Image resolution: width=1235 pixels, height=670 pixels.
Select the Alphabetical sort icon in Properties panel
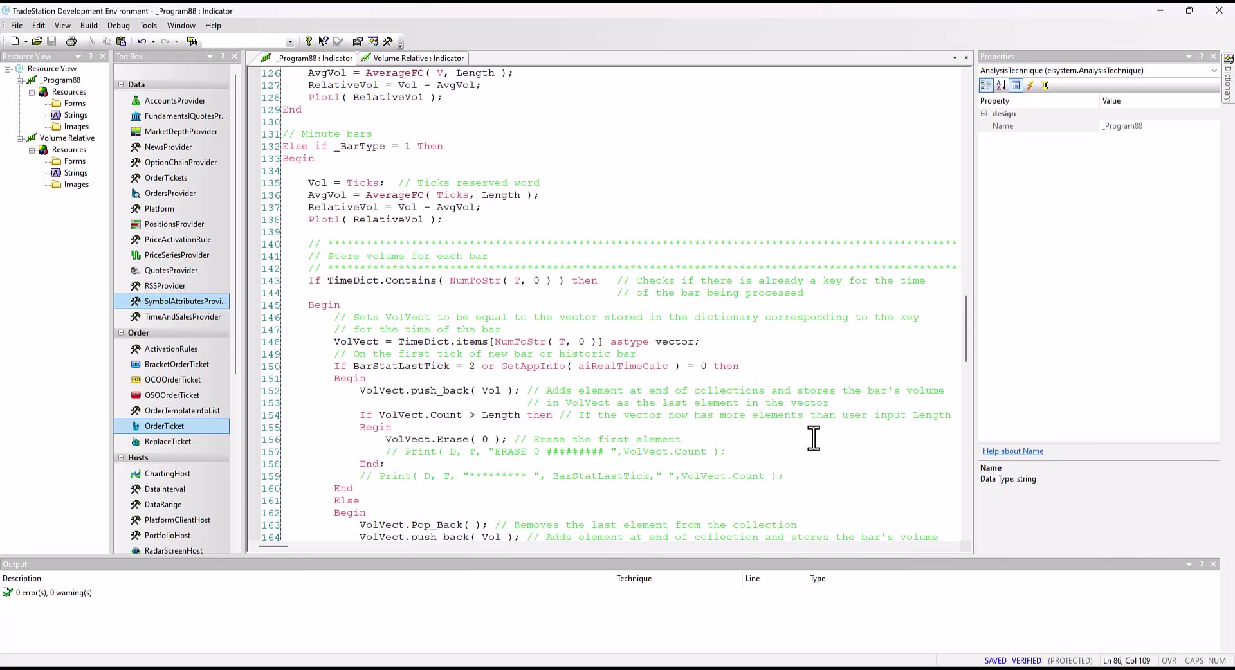click(x=1000, y=85)
